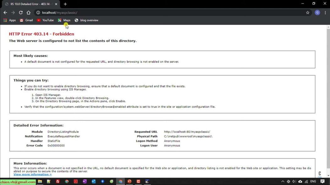Open Outlook from the taskbar
Viewport: 330px width, 185px height.
93,182
